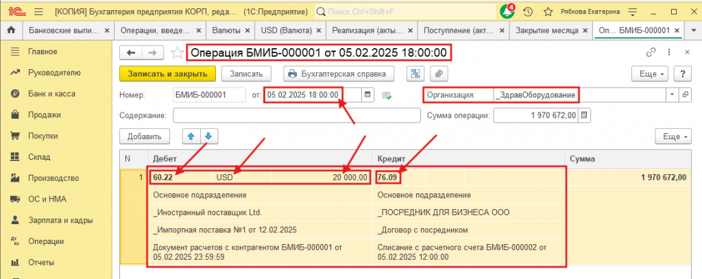Open Склад section in sidebar
702x279 pixels.
[x=39, y=157]
